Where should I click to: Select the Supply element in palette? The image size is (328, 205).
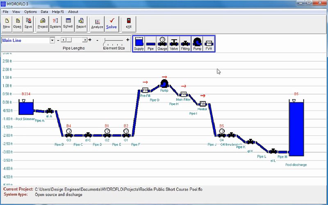(139, 44)
